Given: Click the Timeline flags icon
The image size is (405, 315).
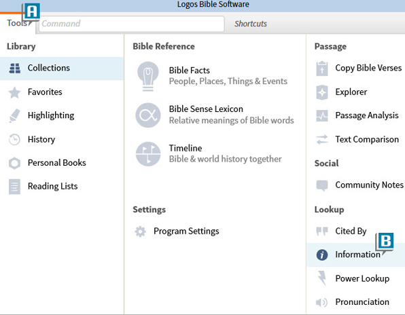Looking at the screenshot, I should coord(148,153).
